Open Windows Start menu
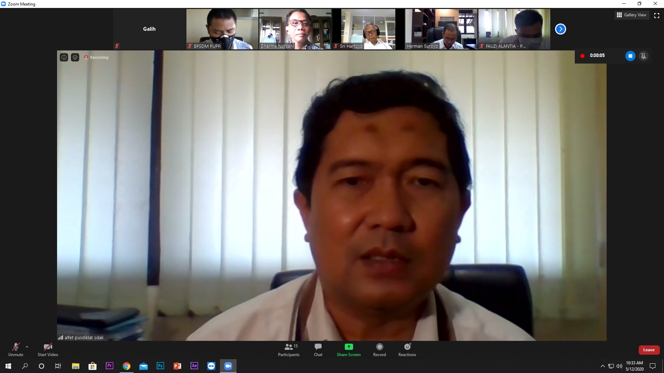Viewport: 664px width, 373px height. coord(8,366)
